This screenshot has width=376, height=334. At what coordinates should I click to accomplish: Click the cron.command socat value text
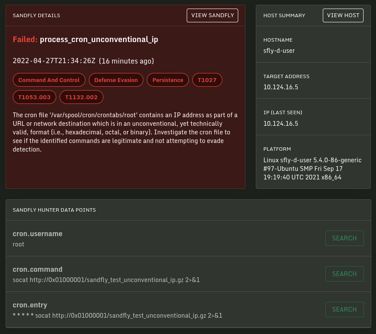(106, 280)
